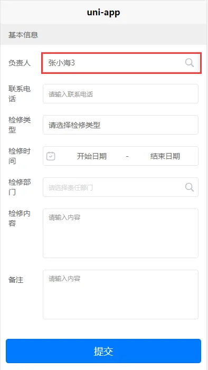The width and height of the screenshot is (208, 370).
Task: Click the 张小海3 text in 负责人 field
Action: click(62, 63)
